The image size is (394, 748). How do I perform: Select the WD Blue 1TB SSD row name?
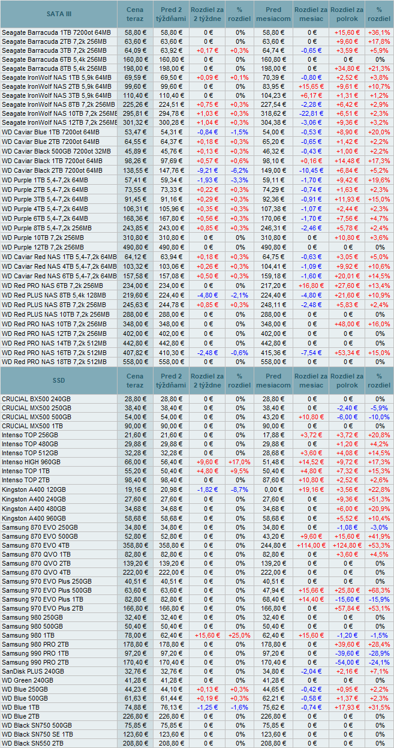click(22, 707)
